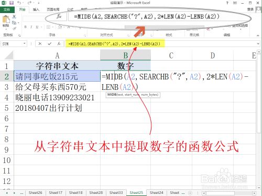262x196 pixels.
Task: Select column D header
Action: tap(213, 55)
